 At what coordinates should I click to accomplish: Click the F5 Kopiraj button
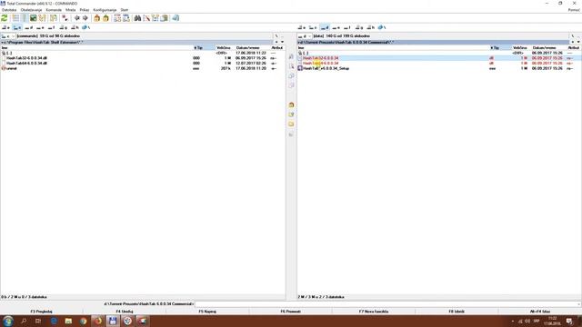tap(207, 312)
